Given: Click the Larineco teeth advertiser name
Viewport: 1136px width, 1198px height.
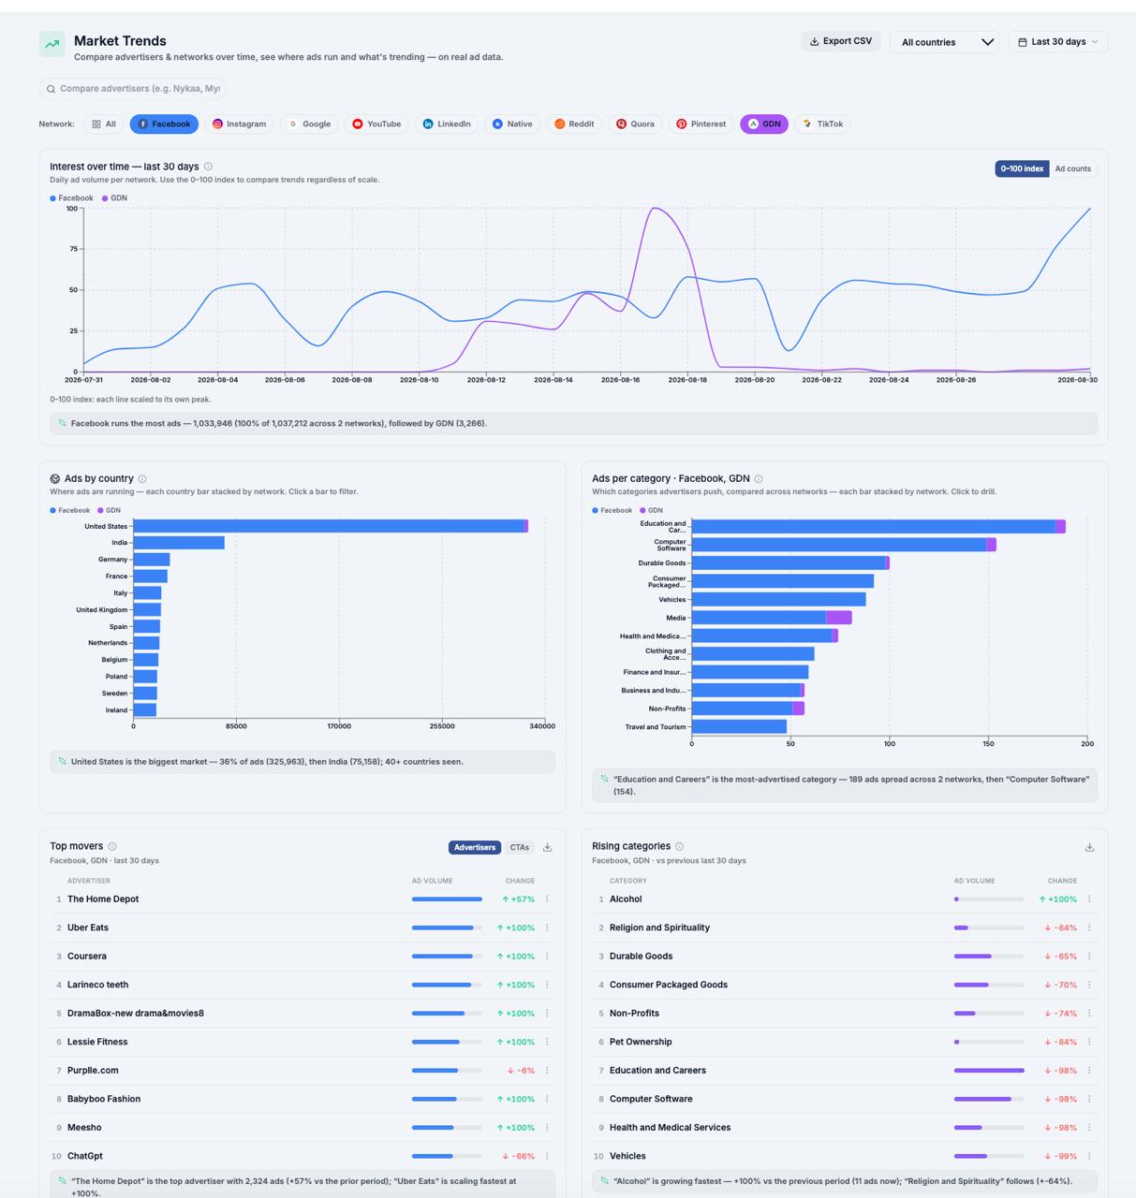Looking at the screenshot, I should [97, 985].
